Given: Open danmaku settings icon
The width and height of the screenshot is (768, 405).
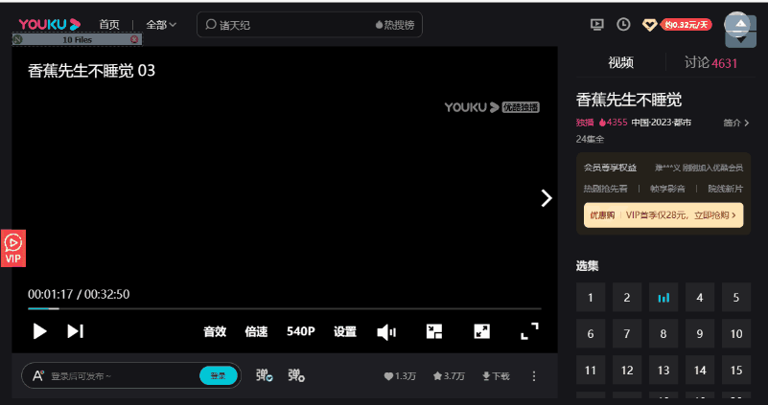Looking at the screenshot, I should tap(296, 375).
